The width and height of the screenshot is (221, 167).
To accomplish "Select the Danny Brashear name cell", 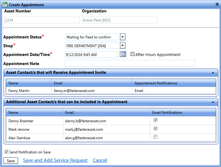I will pyautogui.click(x=34, y=121).
